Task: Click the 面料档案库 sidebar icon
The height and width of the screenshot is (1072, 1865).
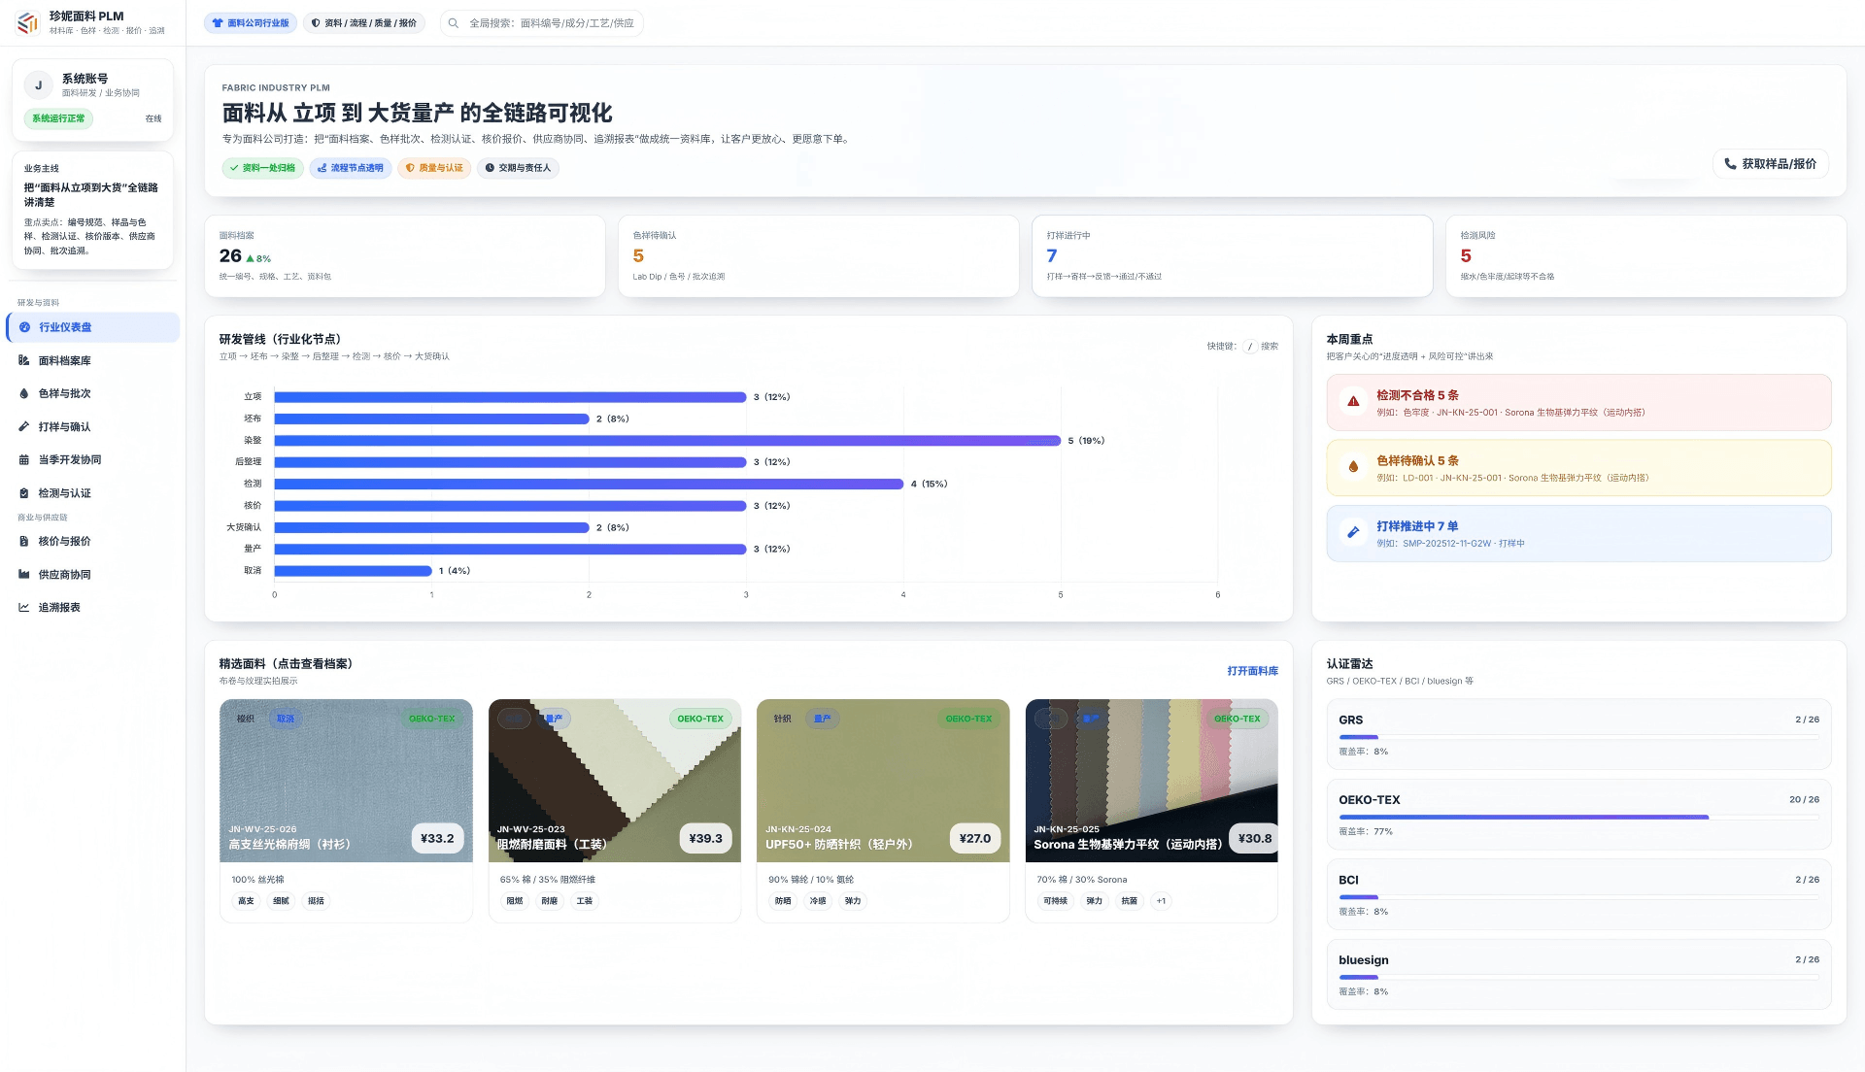Action: click(23, 360)
